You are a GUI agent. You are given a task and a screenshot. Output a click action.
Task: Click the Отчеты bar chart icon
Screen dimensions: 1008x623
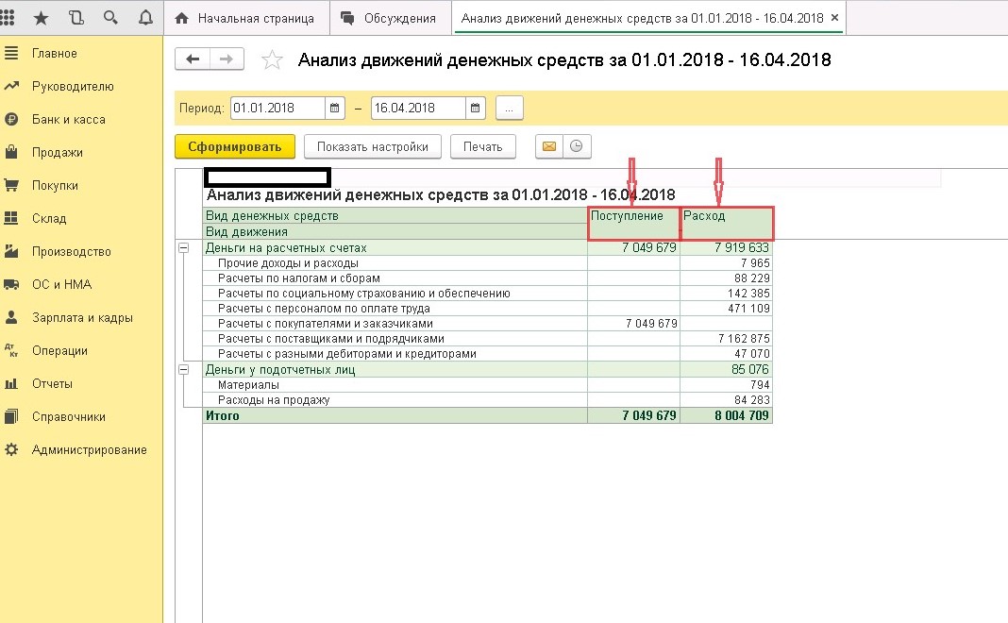coord(11,383)
